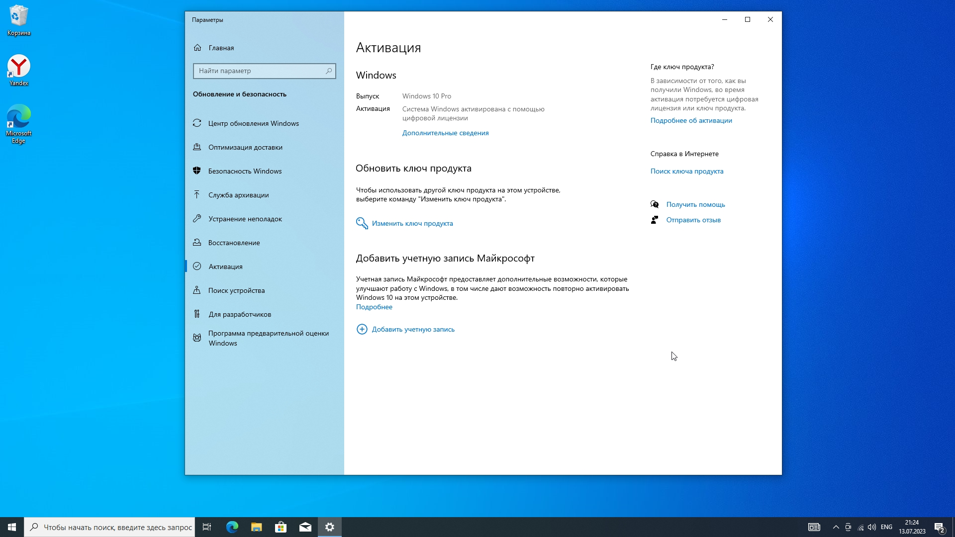Select Оптимизация доставки in sidebar
This screenshot has width=955, height=537.
click(245, 147)
